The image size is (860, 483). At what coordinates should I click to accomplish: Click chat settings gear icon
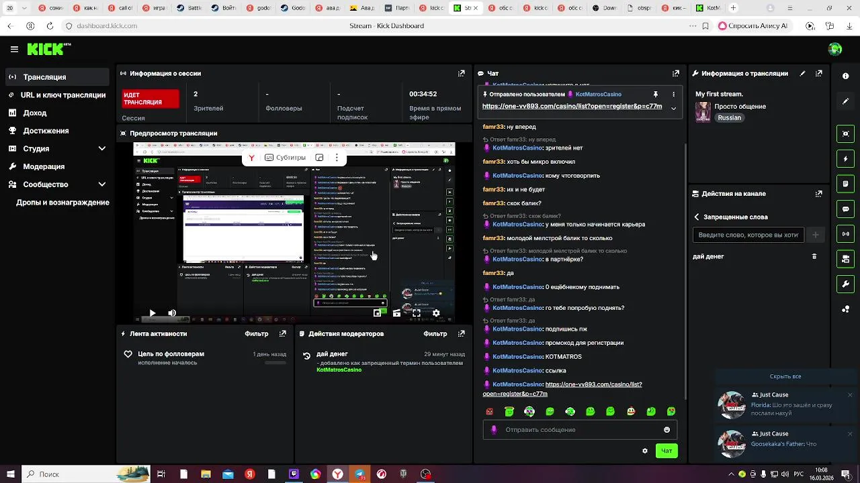click(645, 451)
